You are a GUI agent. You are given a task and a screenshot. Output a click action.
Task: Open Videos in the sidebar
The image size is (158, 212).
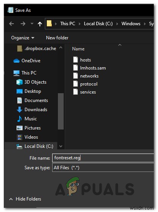coord(31,137)
